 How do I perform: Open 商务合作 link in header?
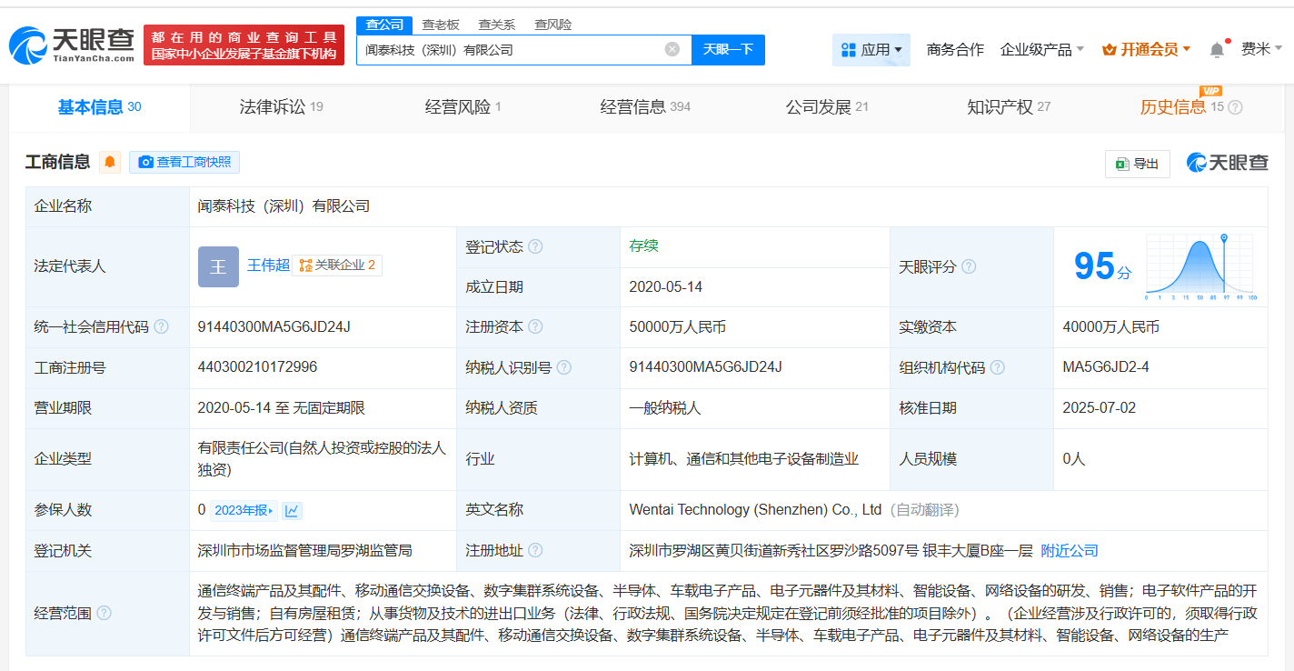955,49
